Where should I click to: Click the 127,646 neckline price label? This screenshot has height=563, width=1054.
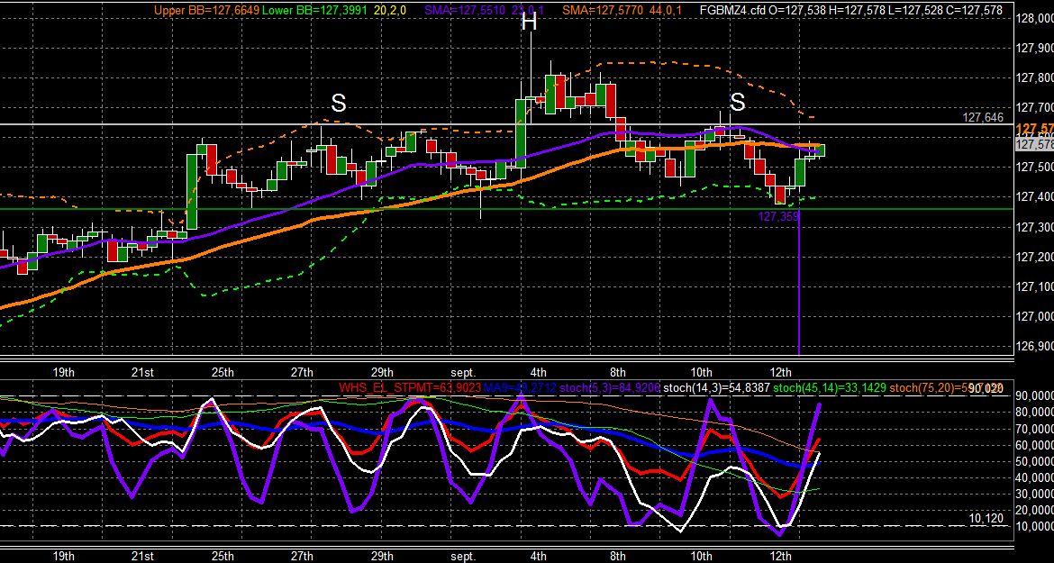983,118
